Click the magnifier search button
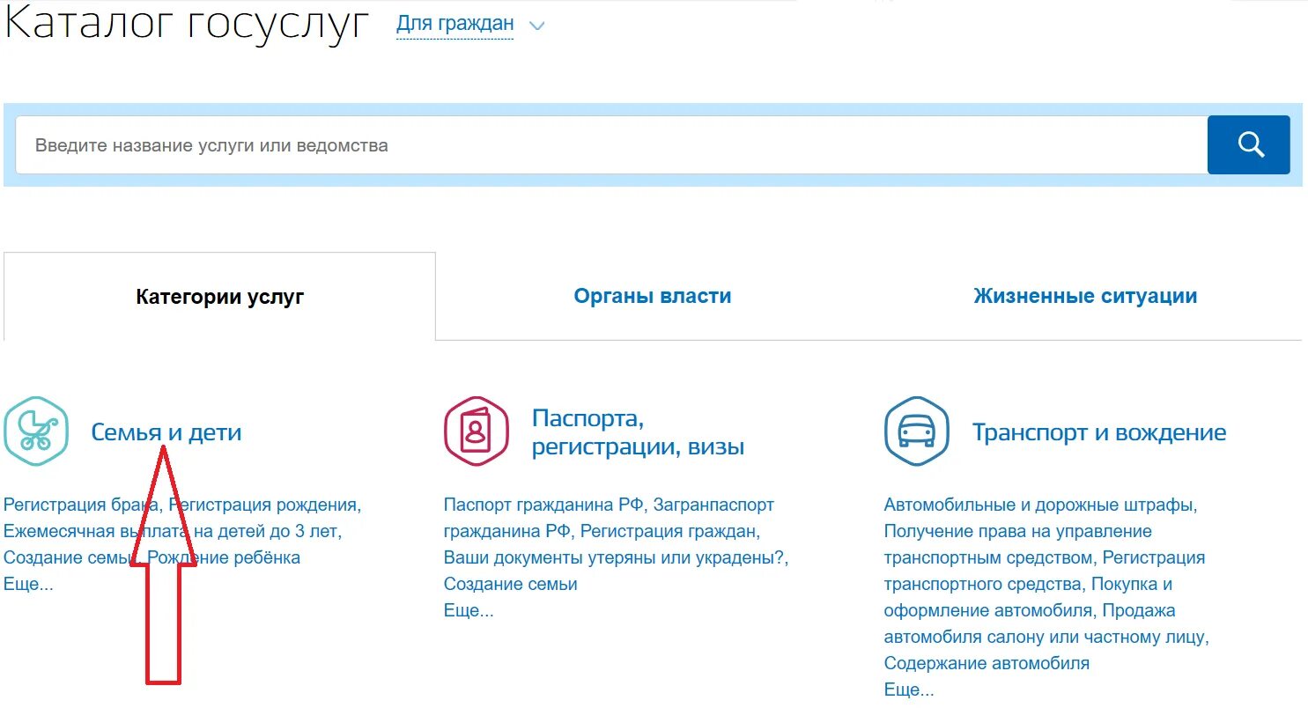1308x708 pixels. (1248, 144)
